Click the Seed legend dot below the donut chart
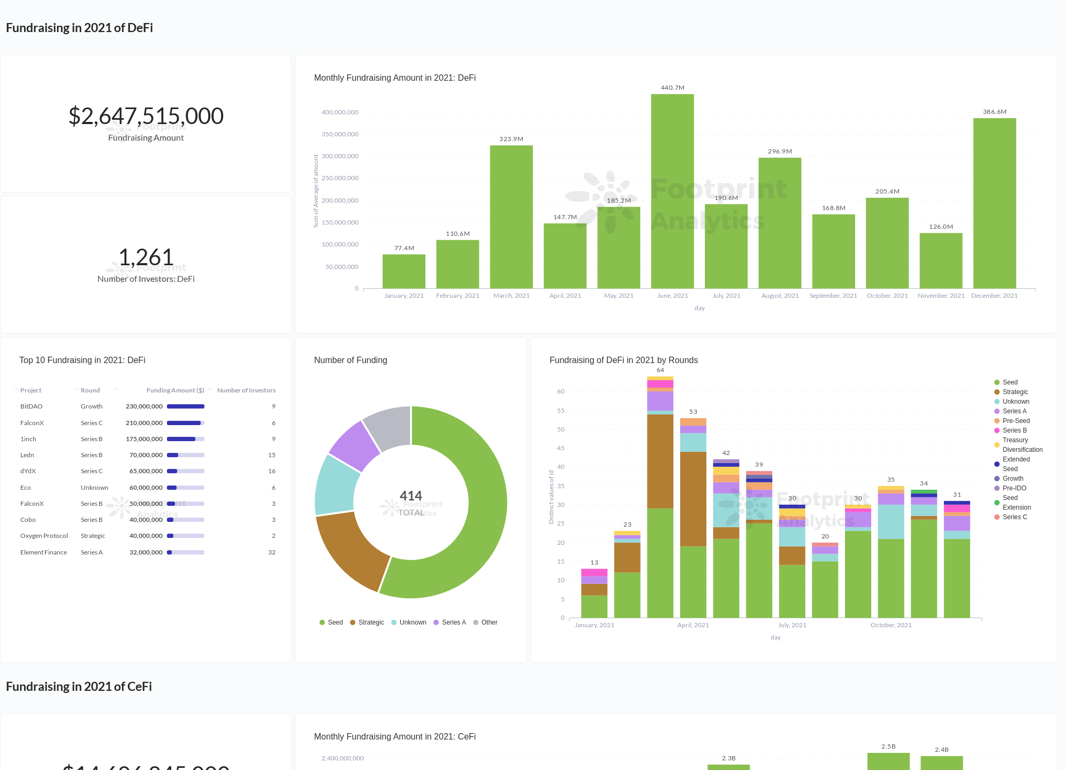The image size is (1066, 770). click(322, 622)
